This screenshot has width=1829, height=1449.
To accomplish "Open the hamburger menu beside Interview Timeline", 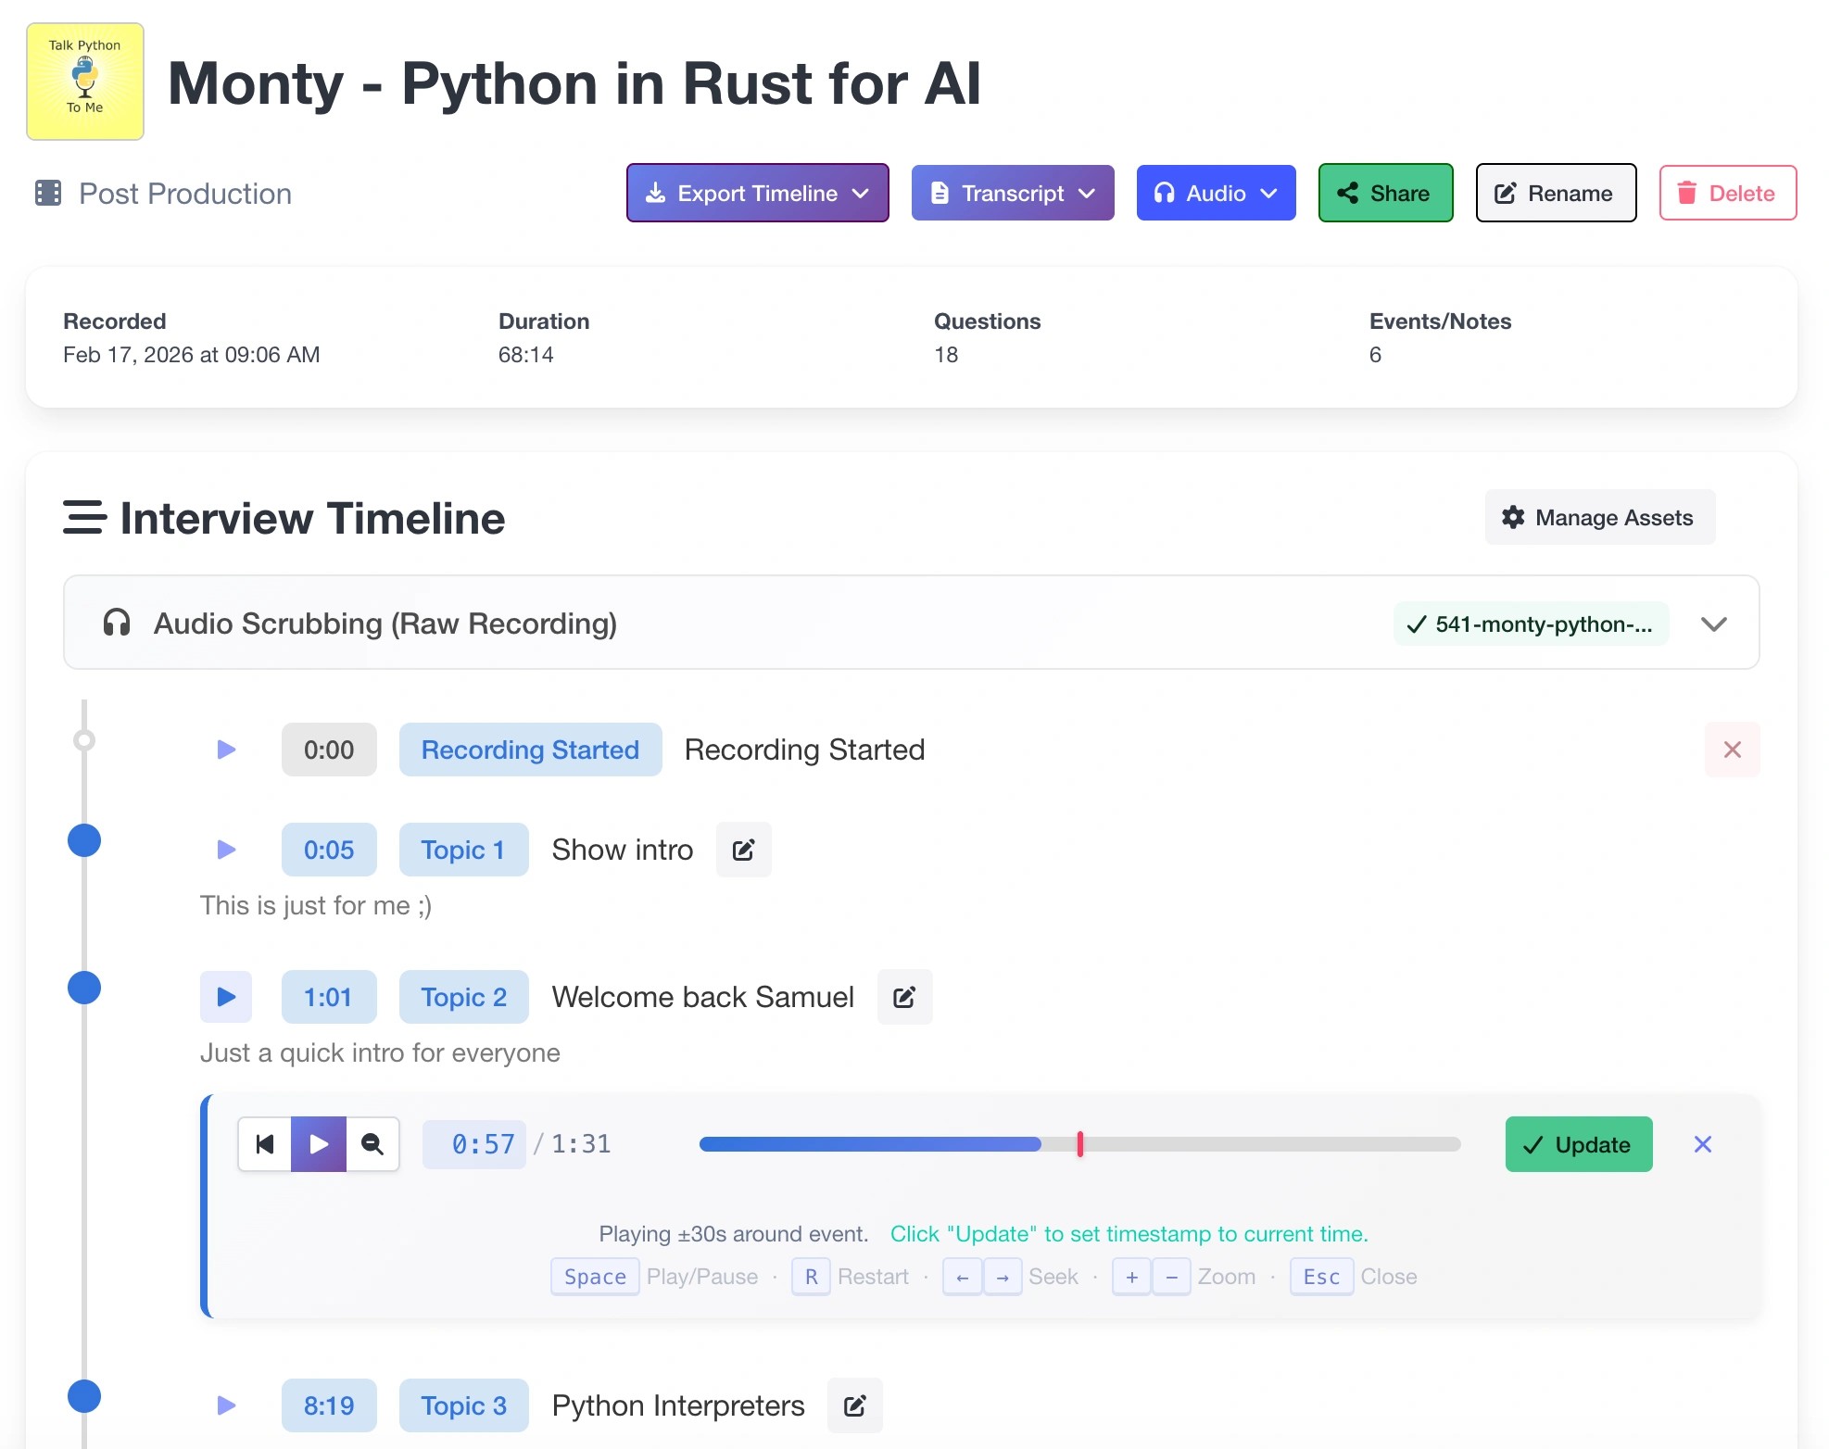I will [x=84, y=518].
